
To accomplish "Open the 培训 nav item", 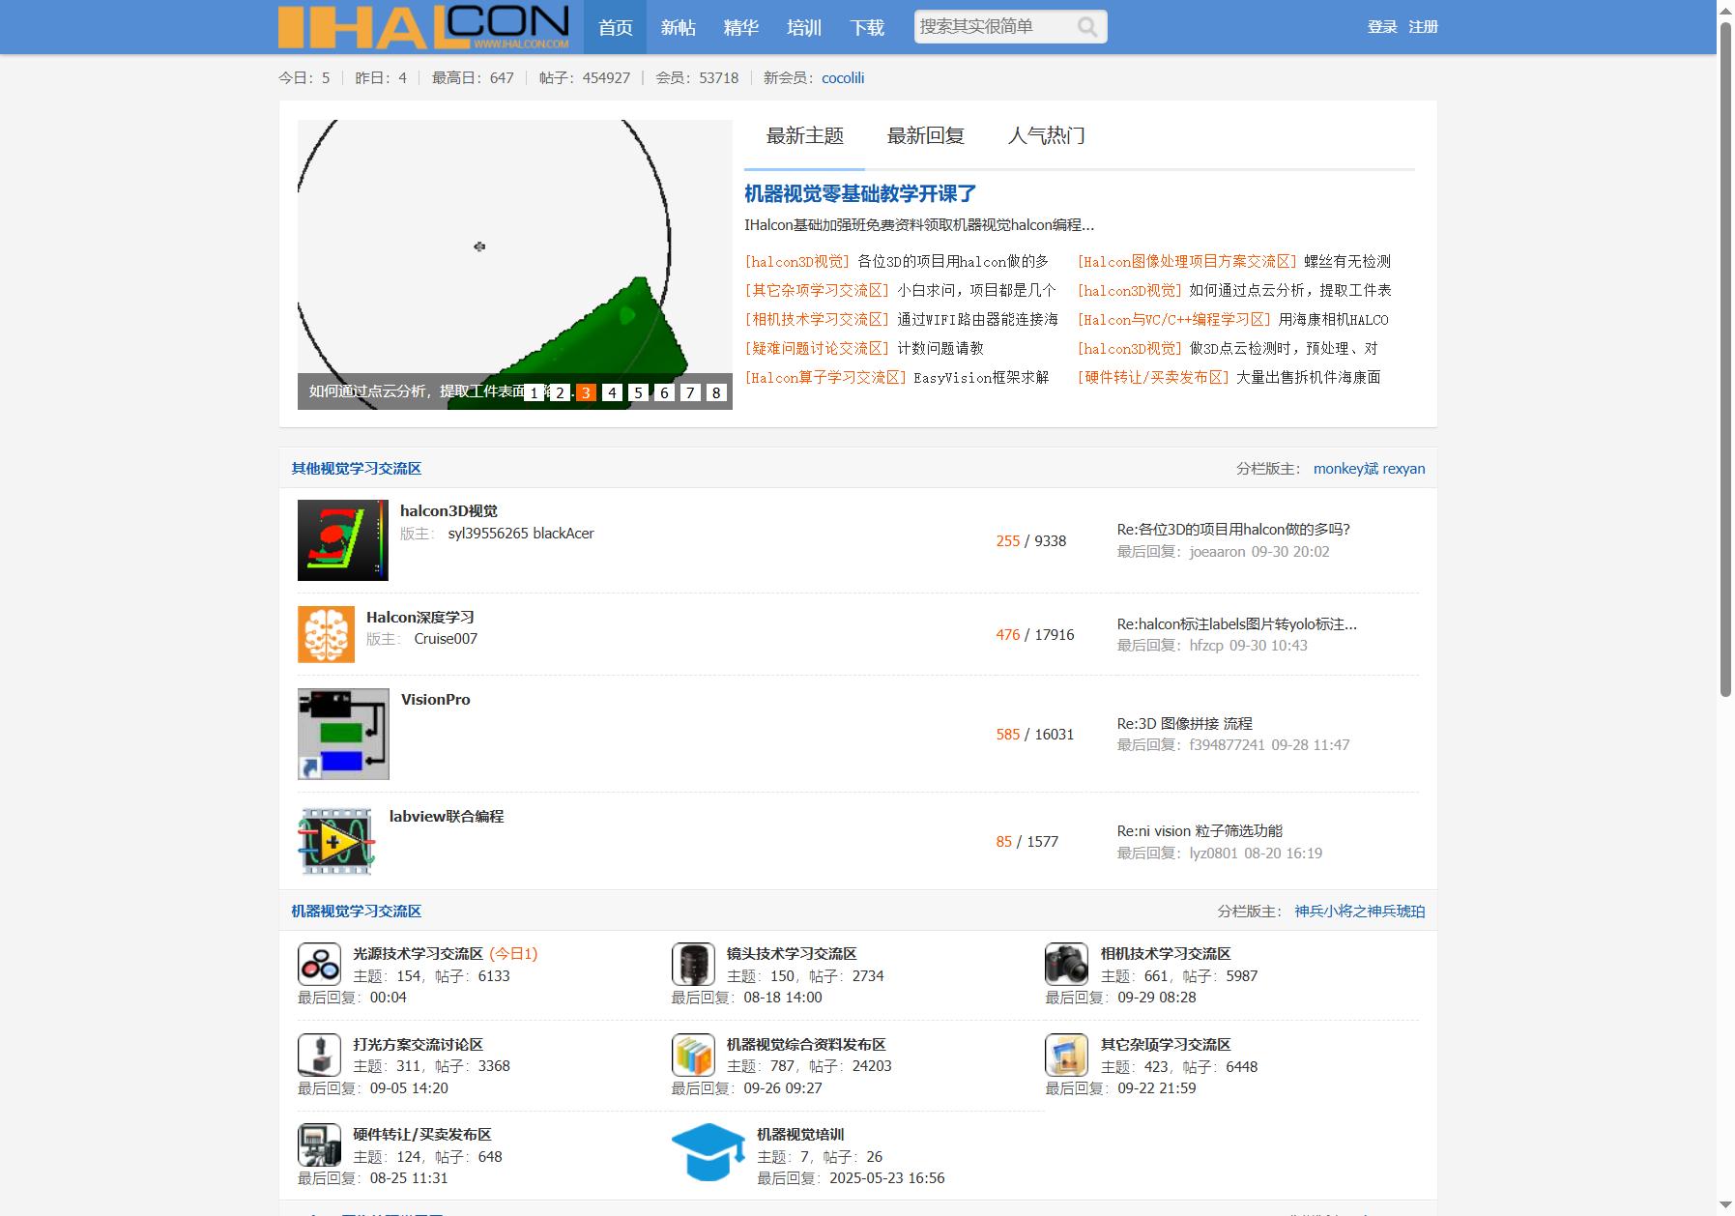I will pyautogui.click(x=803, y=27).
